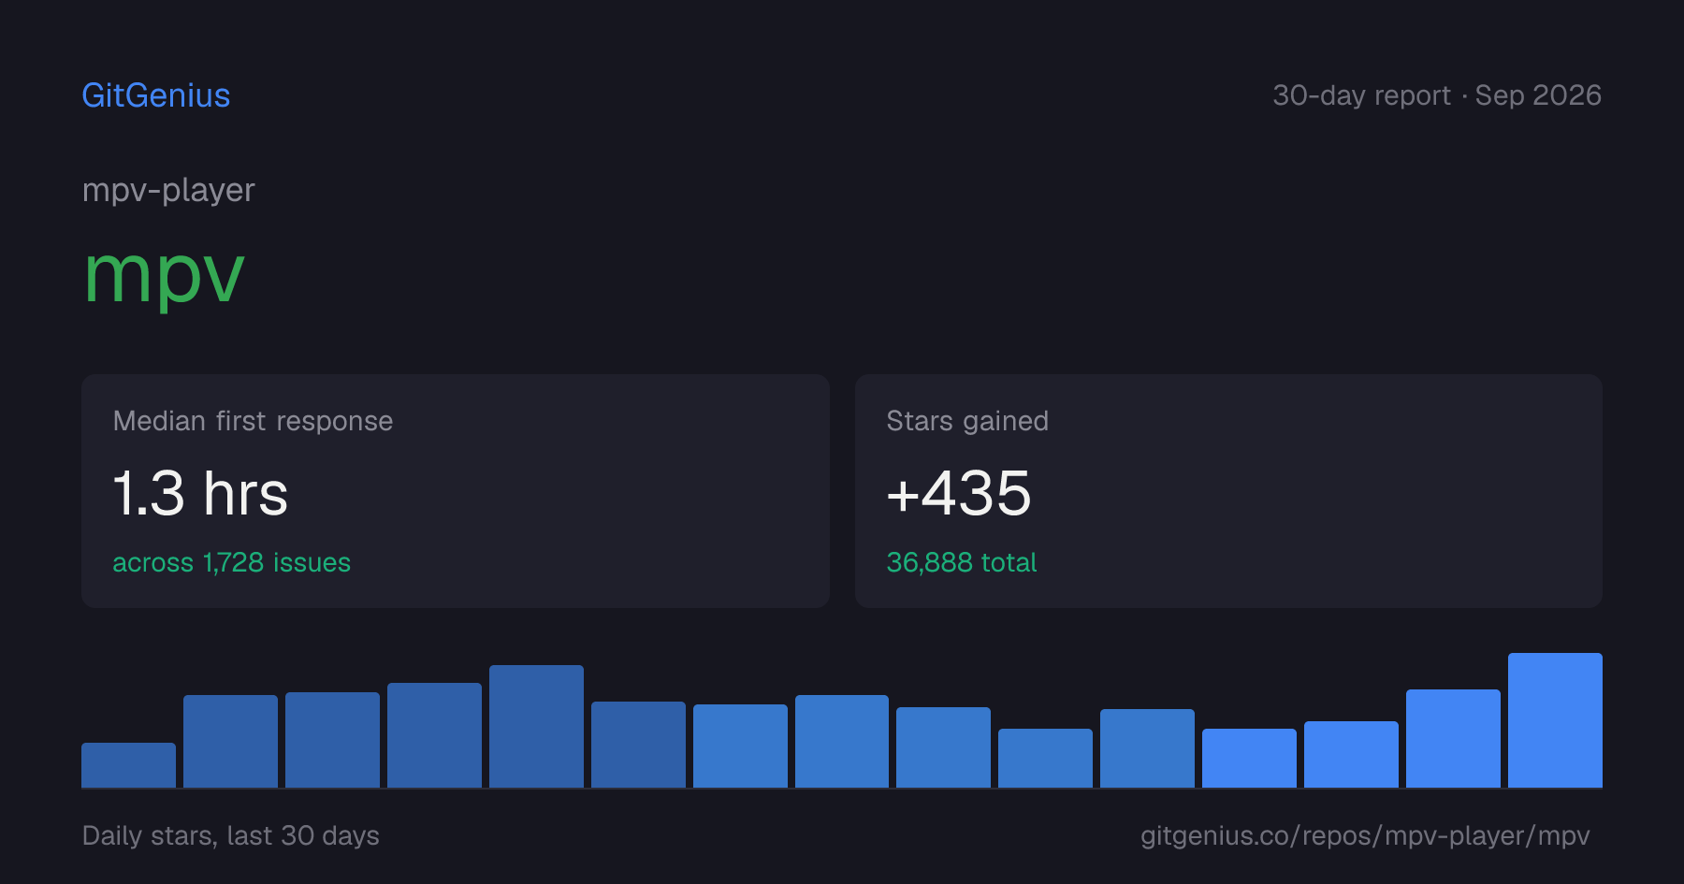Select the second bar of daily stars
The width and height of the screenshot is (1684, 884).
tap(230, 741)
